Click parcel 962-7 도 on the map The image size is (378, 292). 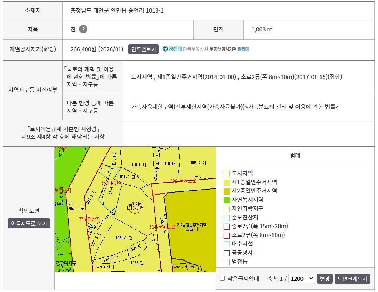click(77, 208)
